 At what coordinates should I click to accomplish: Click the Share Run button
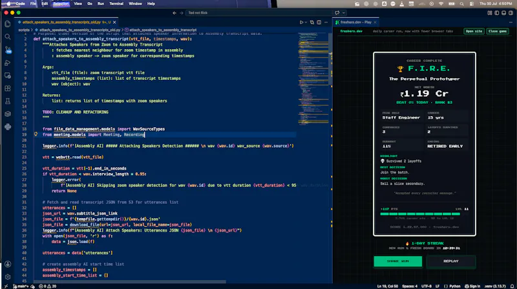[x=397, y=261]
